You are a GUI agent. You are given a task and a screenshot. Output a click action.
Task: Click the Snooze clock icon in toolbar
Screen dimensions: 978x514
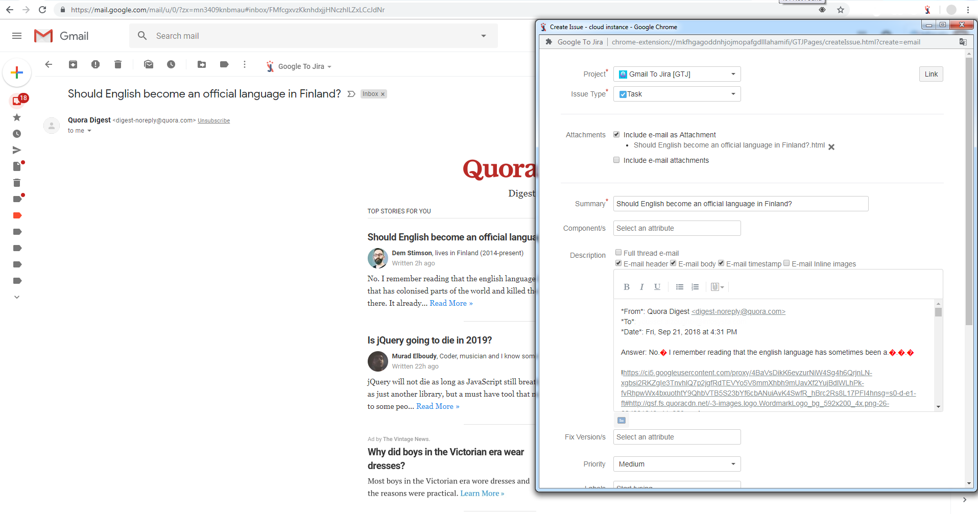[x=171, y=64]
